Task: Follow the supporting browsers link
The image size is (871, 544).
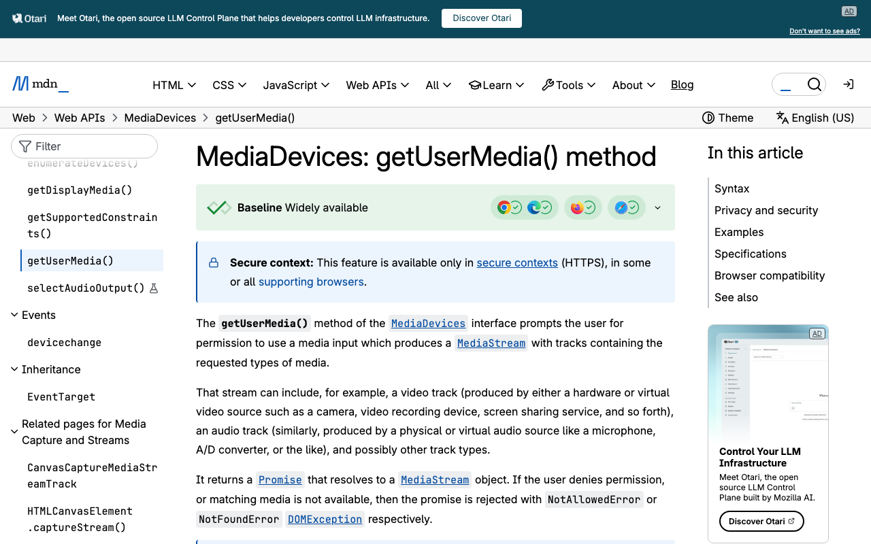Action: tap(311, 282)
